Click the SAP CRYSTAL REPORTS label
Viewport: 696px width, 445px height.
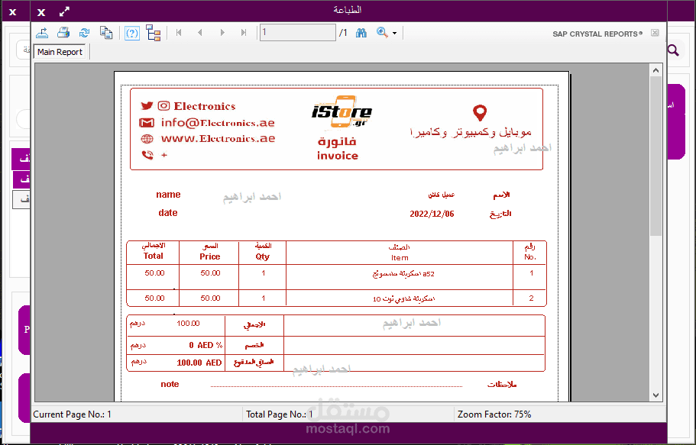click(597, 34)
